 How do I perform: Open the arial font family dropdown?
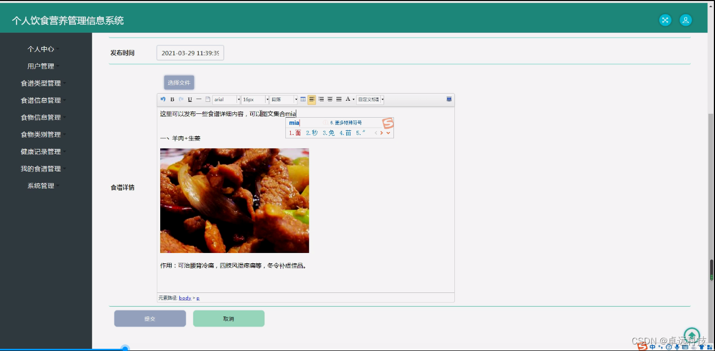coord(227,99)
